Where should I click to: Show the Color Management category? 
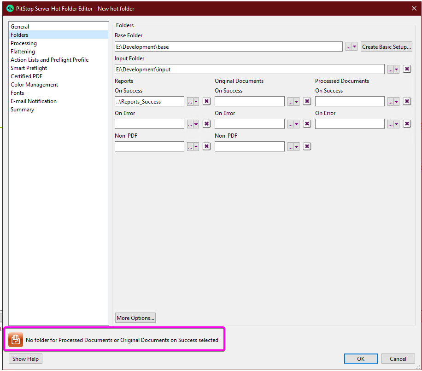59,85
